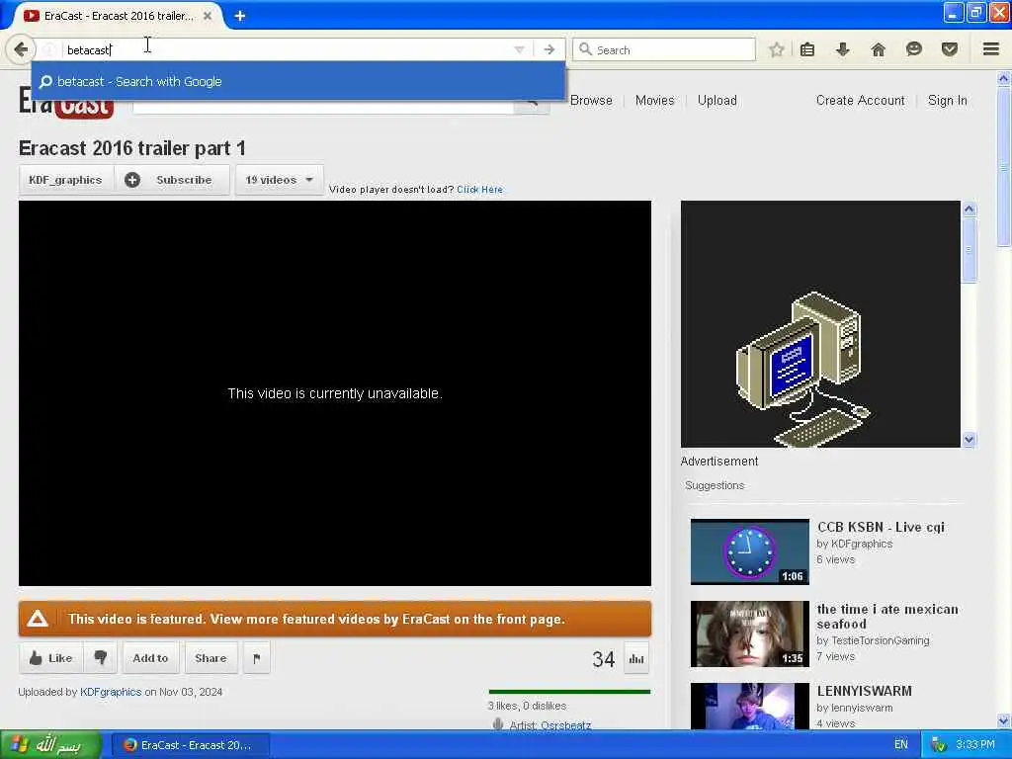This screenshot has height=759, width=1012.
Task: Click the system tray network icon
Action: pyautogui.click(x=939, y=745)
